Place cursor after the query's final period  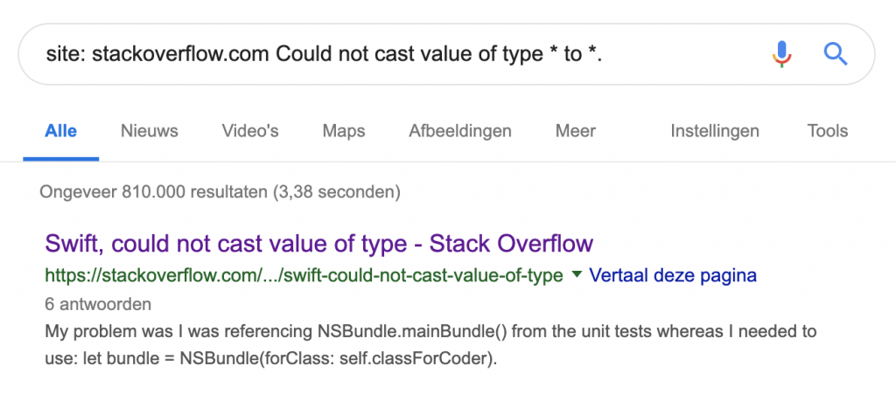pyautogui.click(x=604, y=54)
